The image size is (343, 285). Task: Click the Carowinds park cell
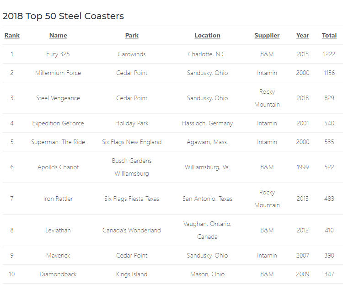pos(132,54)
